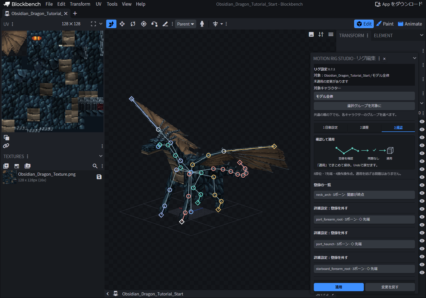The width and height of the screenshot is (426, 298).
Task: Toggle bottom eye visibility icon in outliner
Action: [422, 272]
